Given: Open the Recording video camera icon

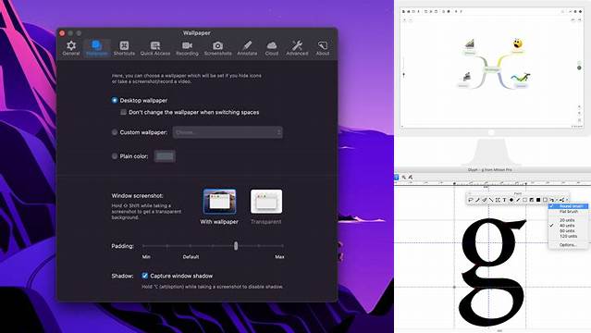Looking at the screenshot, I should [x=187, y=48].
